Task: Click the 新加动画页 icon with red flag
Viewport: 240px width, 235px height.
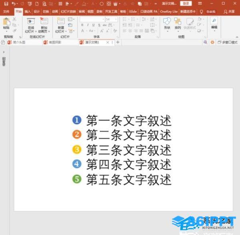Action: pyautogui.click(x=44, y=21)
